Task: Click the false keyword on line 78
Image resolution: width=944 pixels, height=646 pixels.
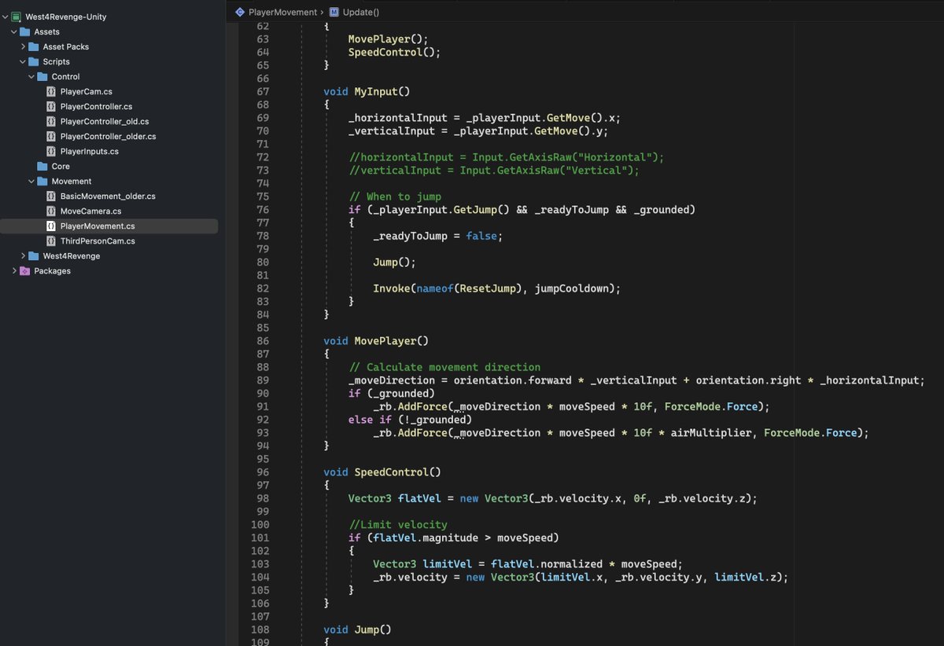Action: (x=481, y=236)
